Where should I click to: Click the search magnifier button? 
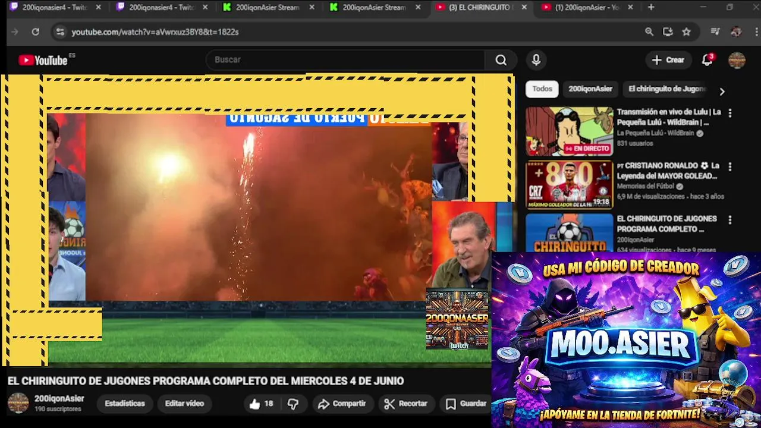click(x=501, y=59)
